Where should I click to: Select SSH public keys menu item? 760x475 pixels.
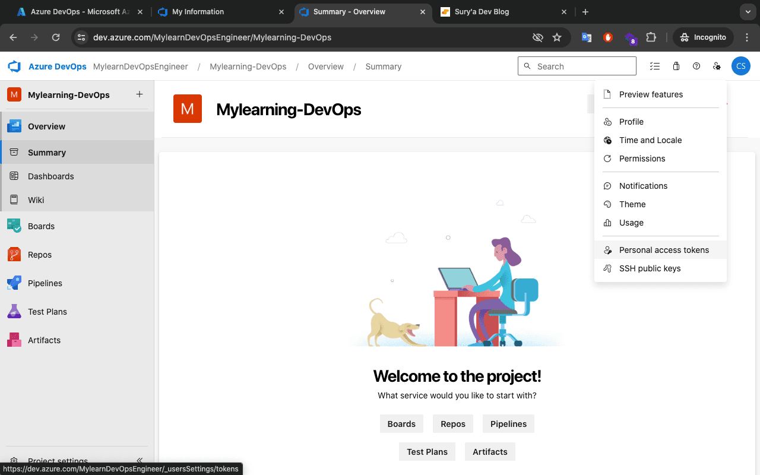tap(660, 268)
